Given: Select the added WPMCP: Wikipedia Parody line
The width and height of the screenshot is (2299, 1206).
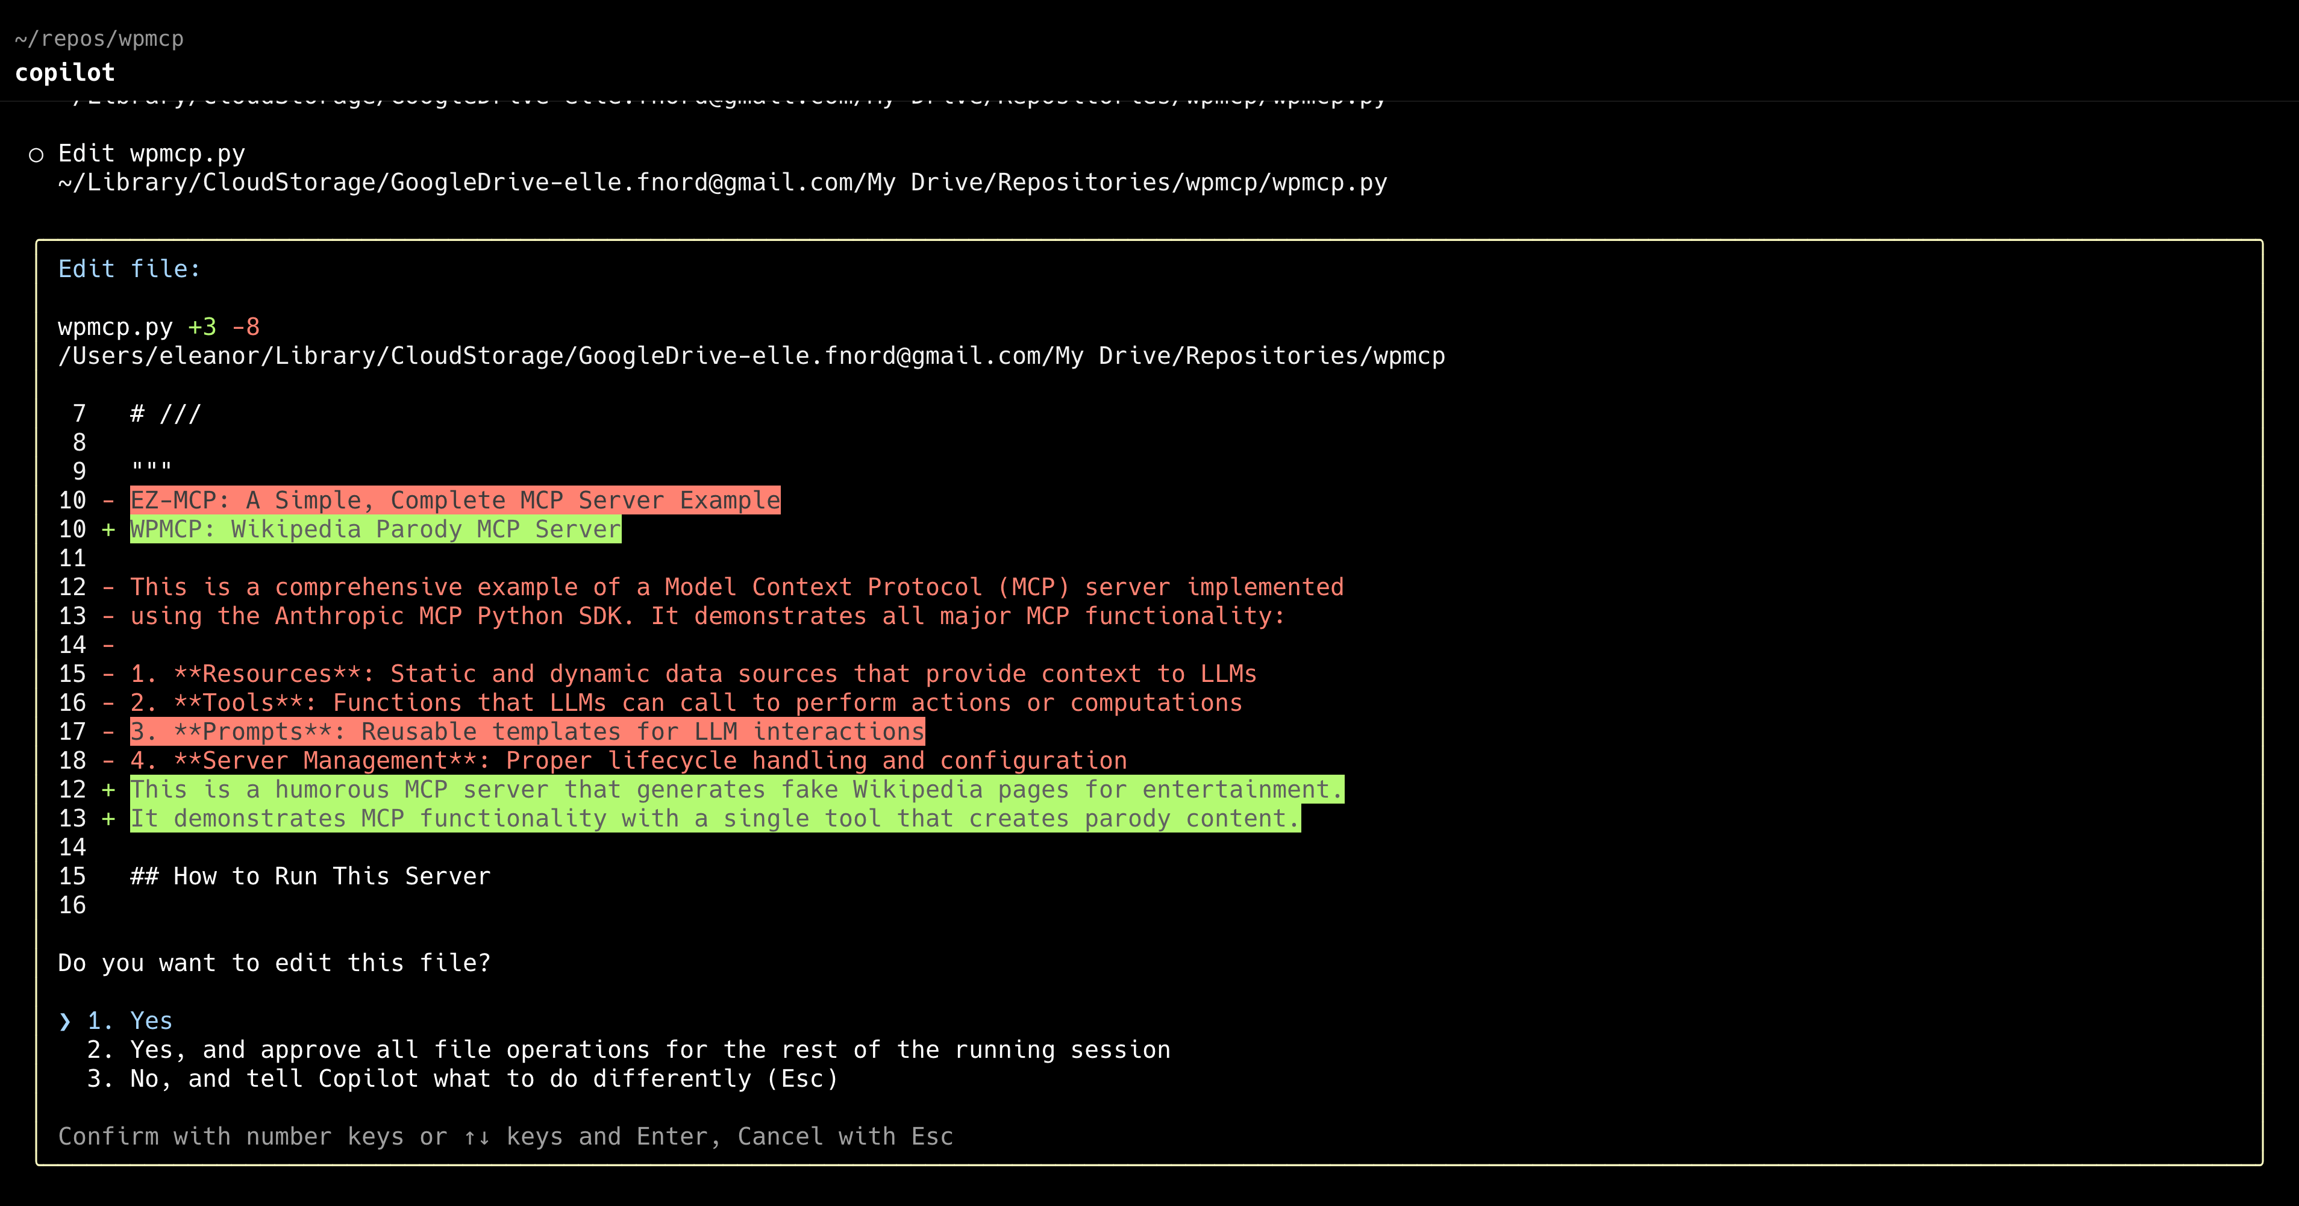Looking at the screenshot, I should (x=375, y=528).
